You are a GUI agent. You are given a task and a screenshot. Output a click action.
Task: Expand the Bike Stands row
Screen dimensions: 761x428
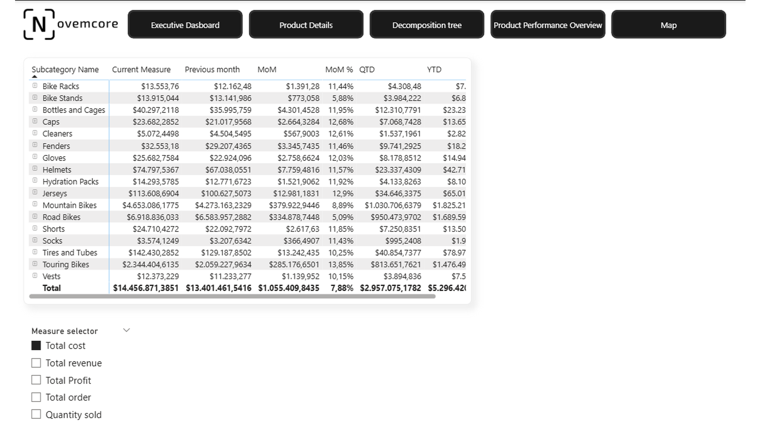point(35,97)
